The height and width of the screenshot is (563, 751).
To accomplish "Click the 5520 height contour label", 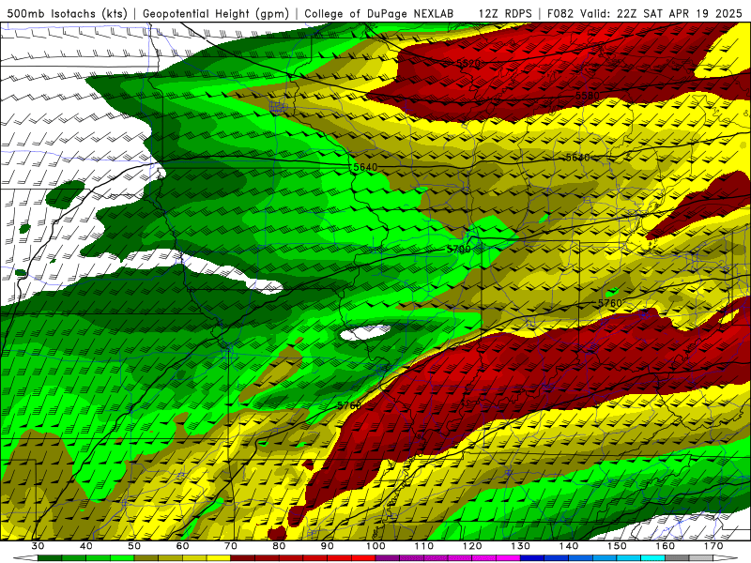I will click(467, 64).
